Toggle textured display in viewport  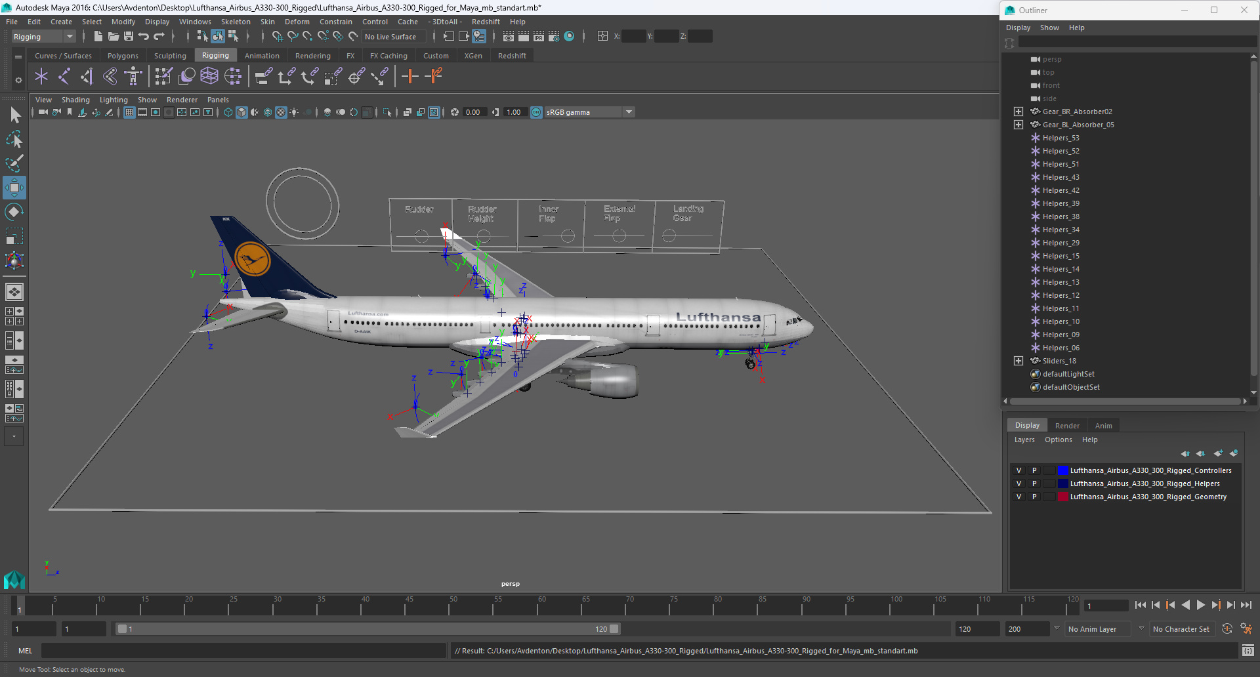[x=281, y=112]
